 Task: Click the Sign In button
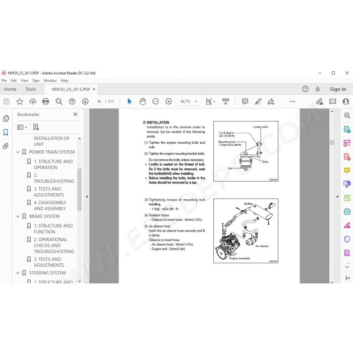pyautogui.click(x=338, y=89)
